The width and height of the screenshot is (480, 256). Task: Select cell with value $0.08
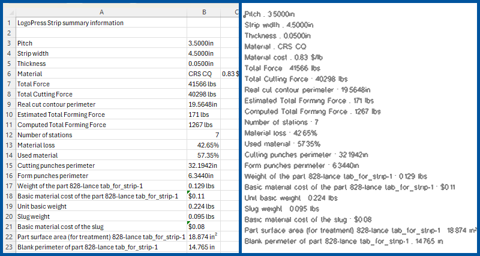(204, 227)
